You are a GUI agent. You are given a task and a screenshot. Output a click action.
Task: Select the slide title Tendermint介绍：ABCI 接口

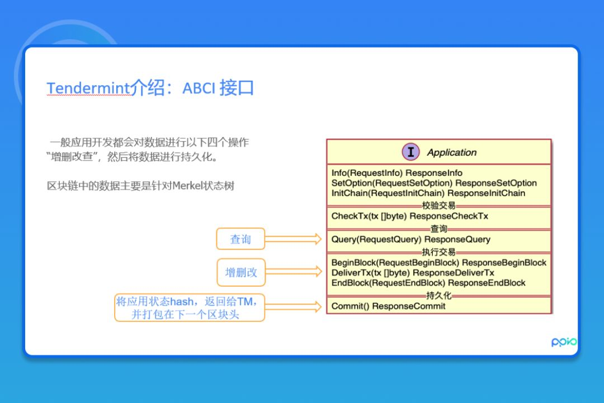[151, 88]
